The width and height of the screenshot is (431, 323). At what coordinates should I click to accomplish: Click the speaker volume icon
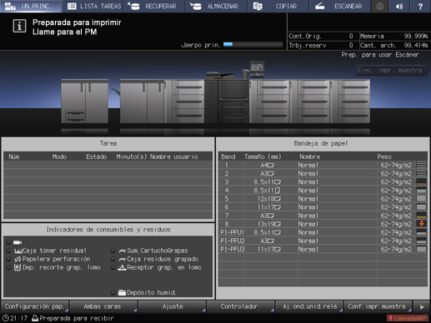point(399,6)
